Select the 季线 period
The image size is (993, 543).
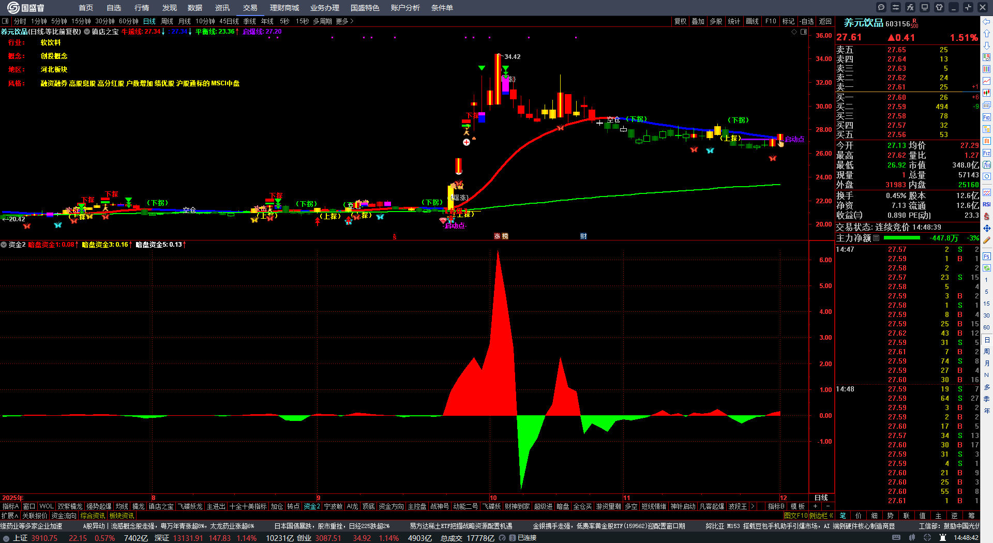point(250,21)
